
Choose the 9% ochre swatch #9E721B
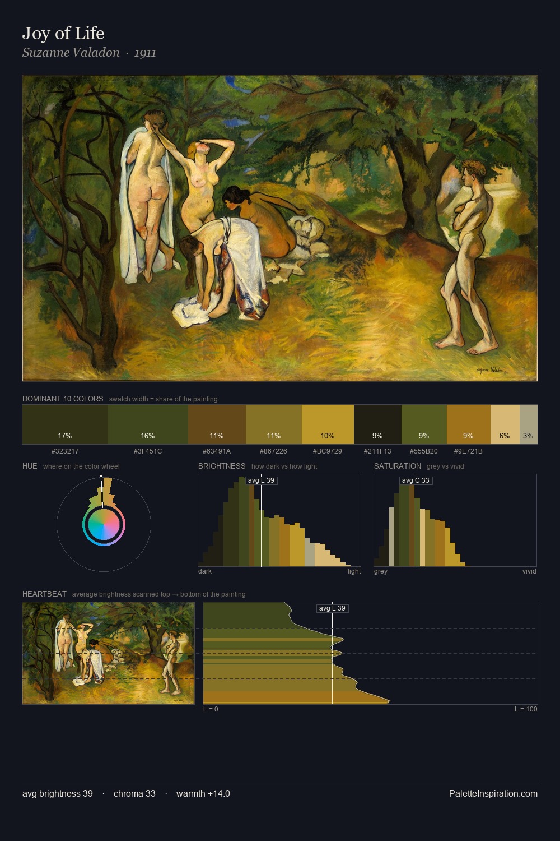[469, 424]
